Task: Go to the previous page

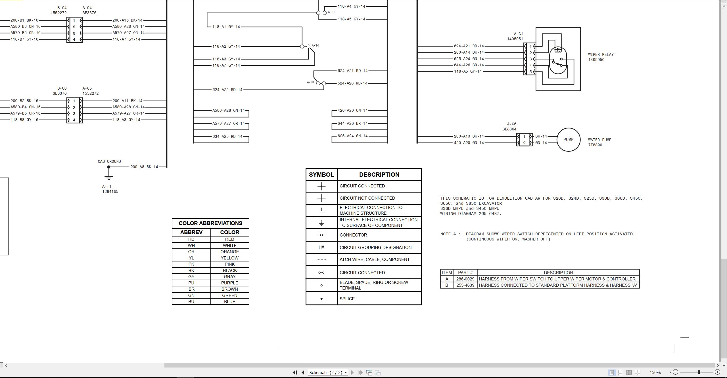Action: [x=303, y=372]
